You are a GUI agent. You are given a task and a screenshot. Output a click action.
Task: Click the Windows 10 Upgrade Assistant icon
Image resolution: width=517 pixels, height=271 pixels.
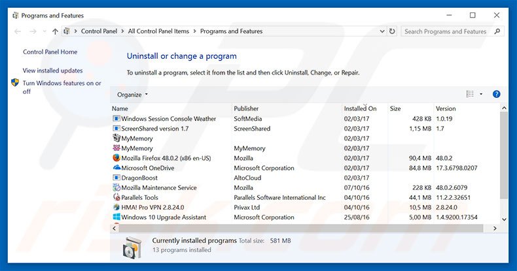click(x=116, y=217)
